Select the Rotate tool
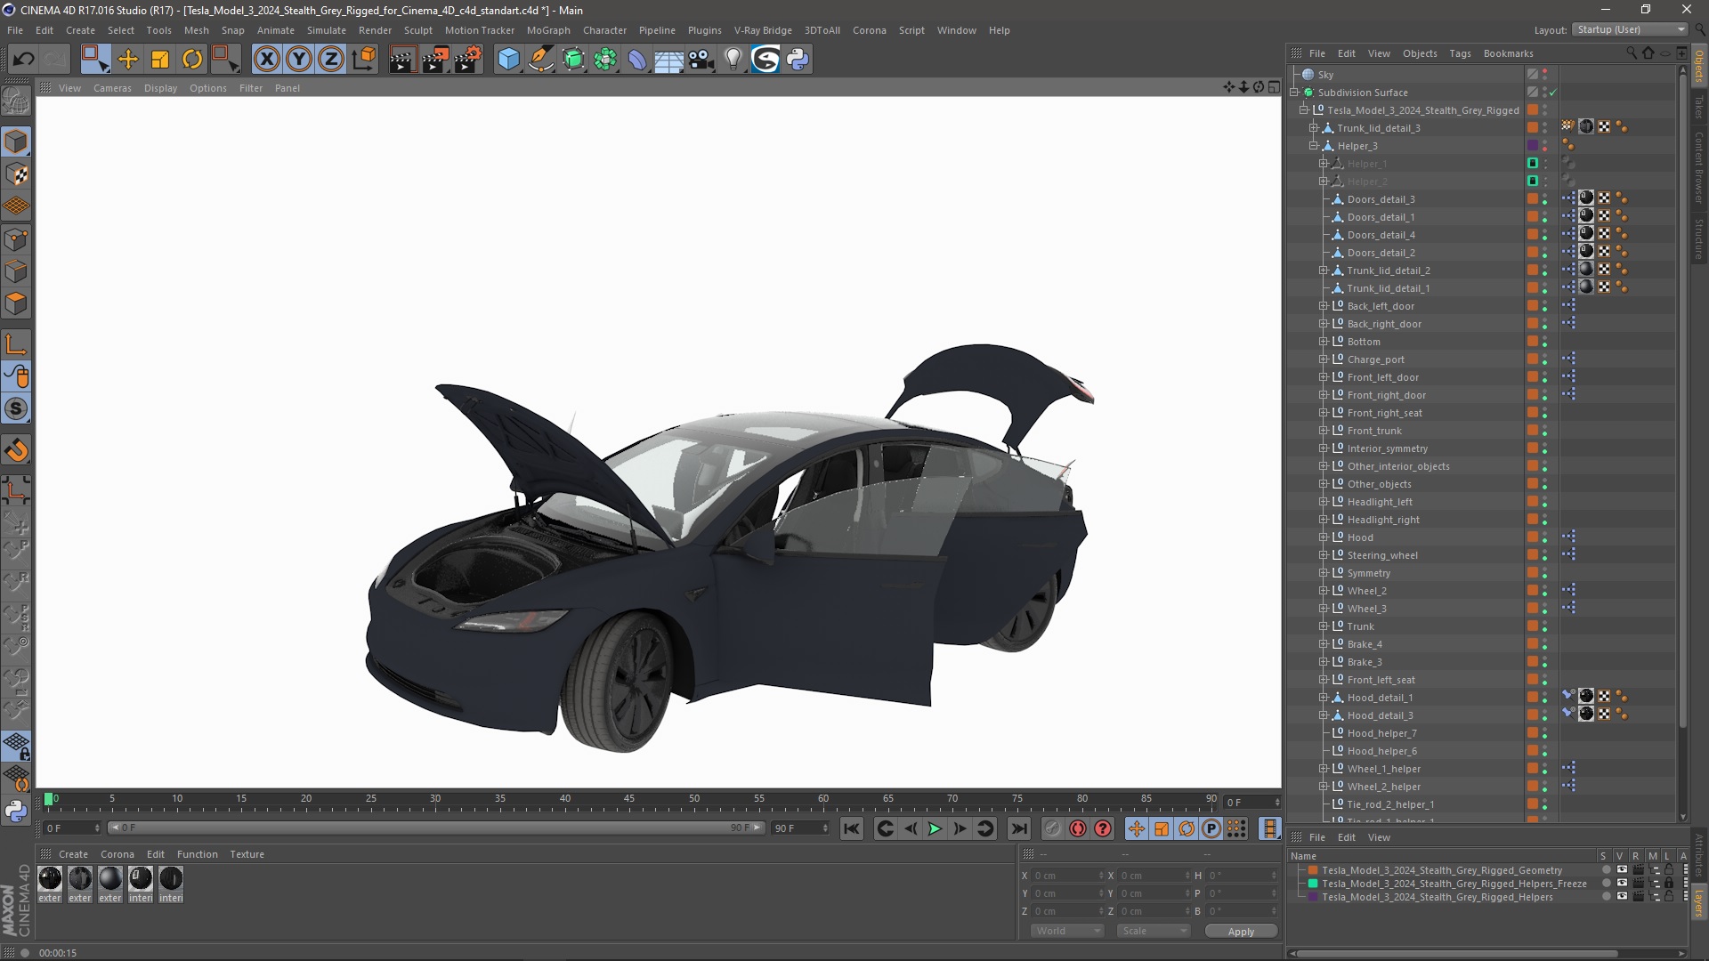Image resolution: width=1709 pixels, height=961 pixels. tap(192, 60)
